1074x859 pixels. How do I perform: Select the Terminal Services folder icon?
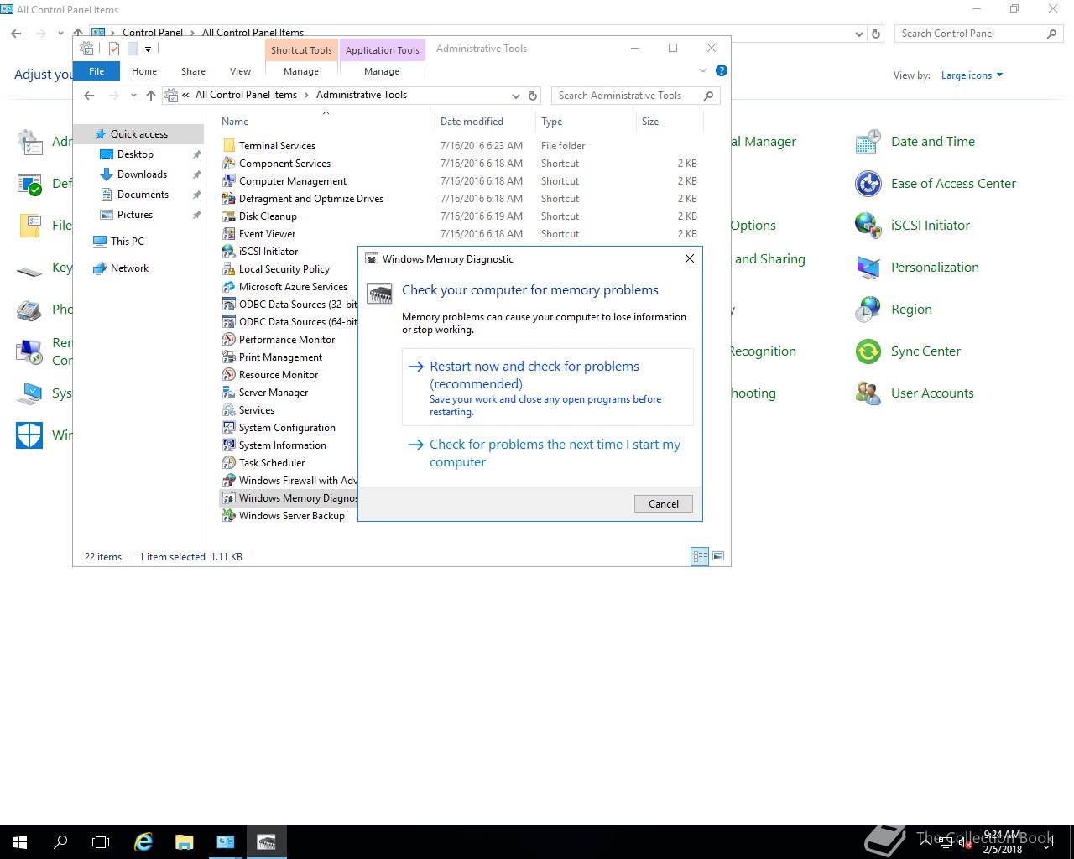point(228,146)
